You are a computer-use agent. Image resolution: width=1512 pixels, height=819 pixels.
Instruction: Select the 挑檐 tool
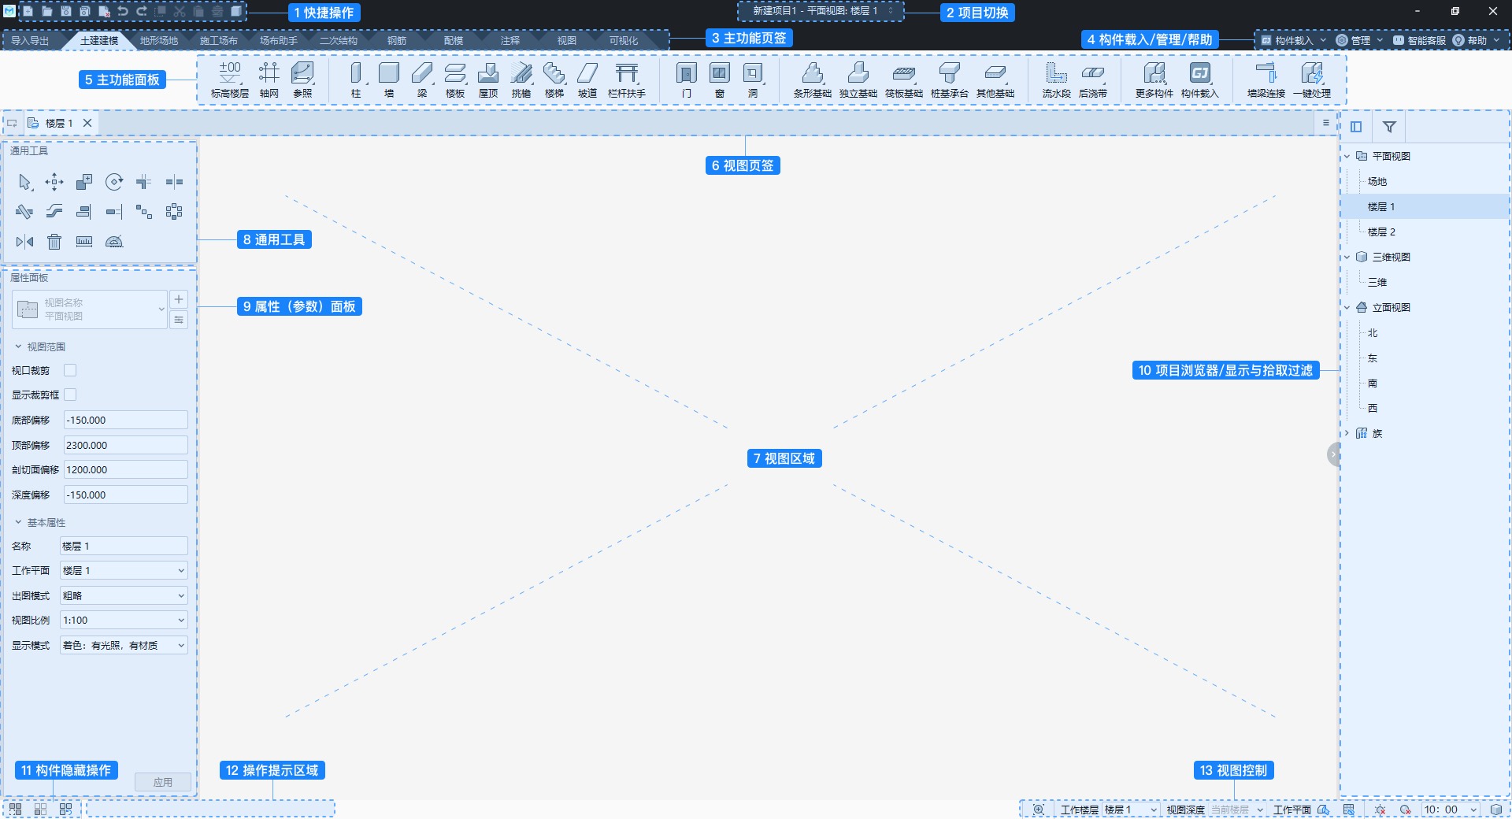(x=521, y=80)
